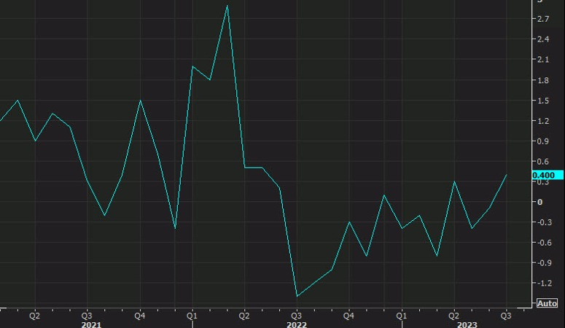Click the highest peak of the line chart
Viewport: 565px width, 328px height.
pyautogui.click(x=227, y=6)
